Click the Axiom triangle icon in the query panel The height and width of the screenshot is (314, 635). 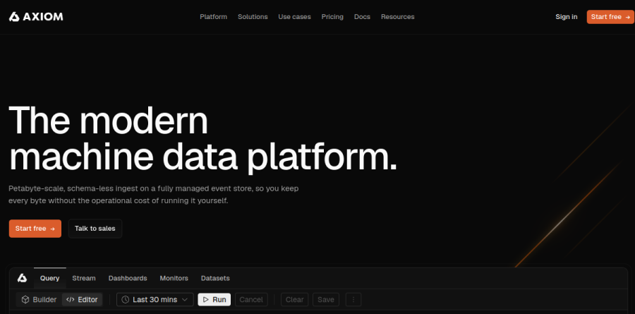point(22,278)
